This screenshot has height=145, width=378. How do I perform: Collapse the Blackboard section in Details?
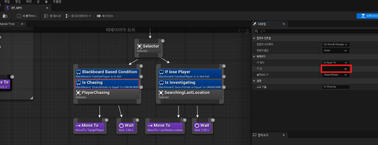click(254, 56)
